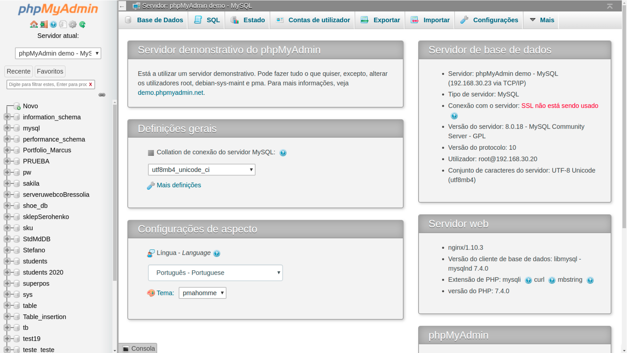This screenshot has width=627, height=353.
Task: Toggle the link with main panel icon
Action: (x=102, y=95)
